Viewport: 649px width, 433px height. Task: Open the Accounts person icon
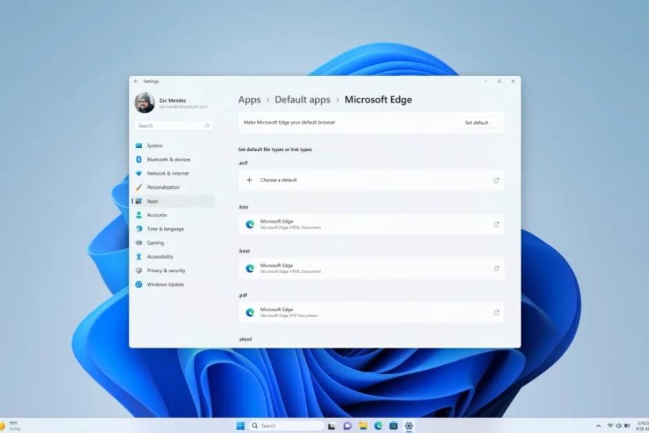coord(139,215)
